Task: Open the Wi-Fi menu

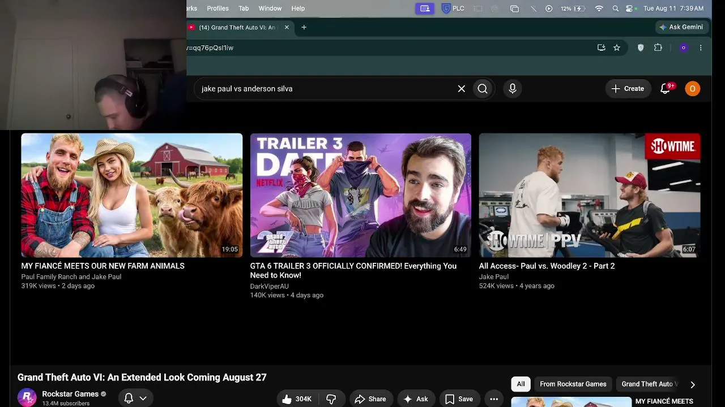Action: click(x=599, y=8)
